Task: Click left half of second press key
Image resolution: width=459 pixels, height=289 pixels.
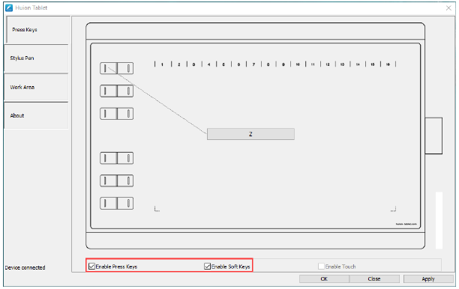Action: point(109,91)
